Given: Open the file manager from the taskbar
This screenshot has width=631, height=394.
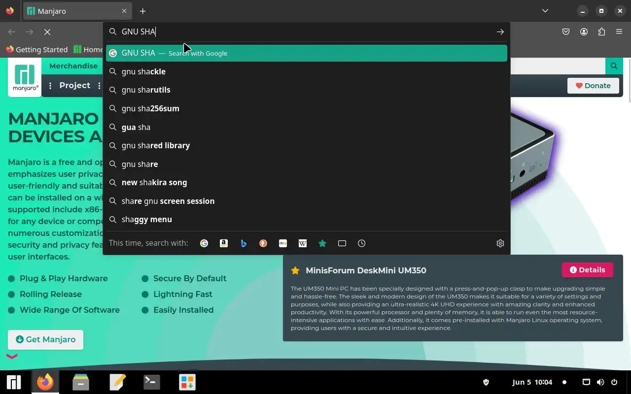Looking at the screenshot, I should click(x=81, y=382).
